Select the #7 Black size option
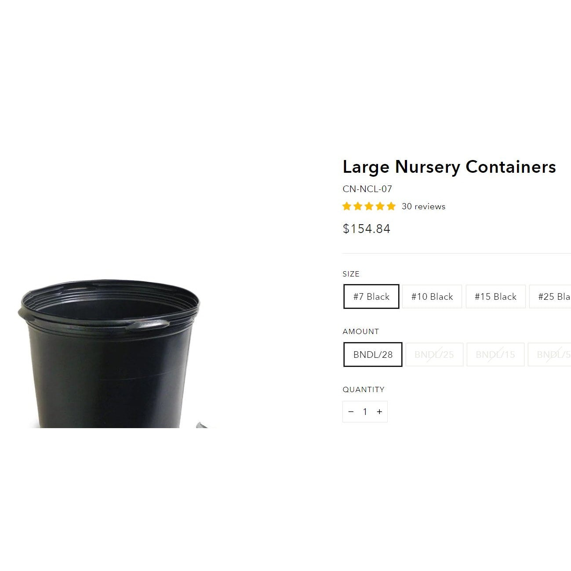Image resolution: width=571 pixels, height=571 pixels. (x=371, y=297)
